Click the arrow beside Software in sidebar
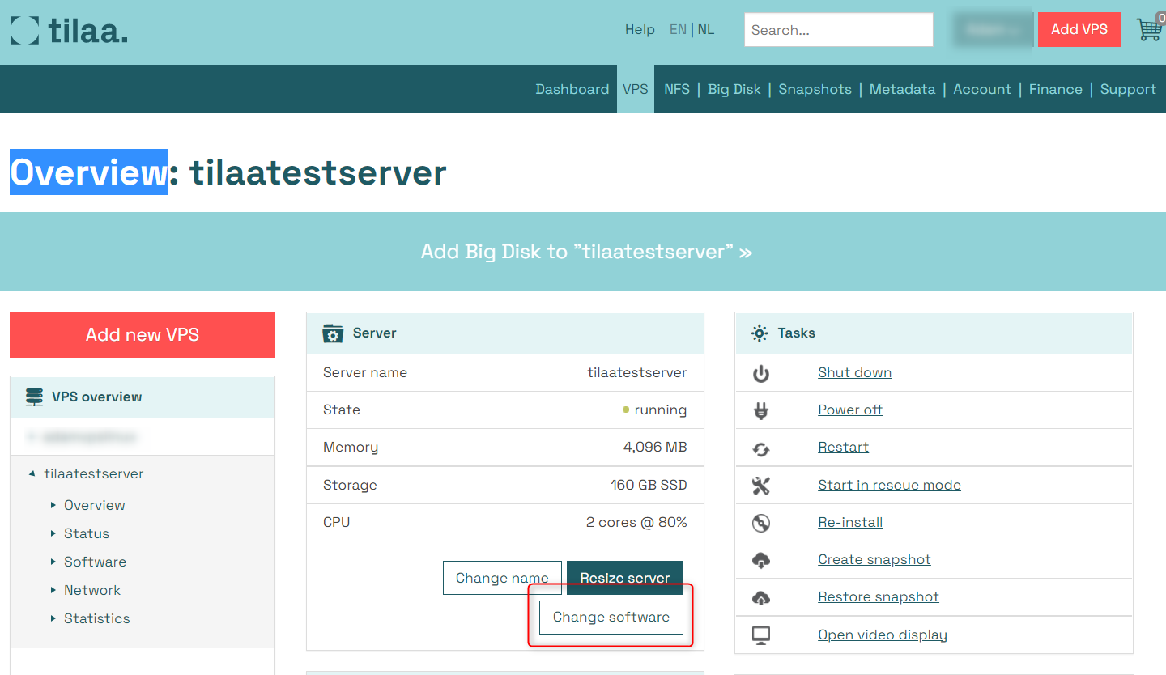The image size is (1166, 675). 53,562
